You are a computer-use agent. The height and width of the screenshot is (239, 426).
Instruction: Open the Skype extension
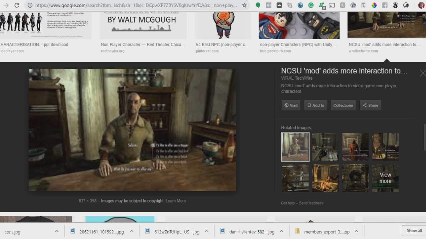pos(290,5)
